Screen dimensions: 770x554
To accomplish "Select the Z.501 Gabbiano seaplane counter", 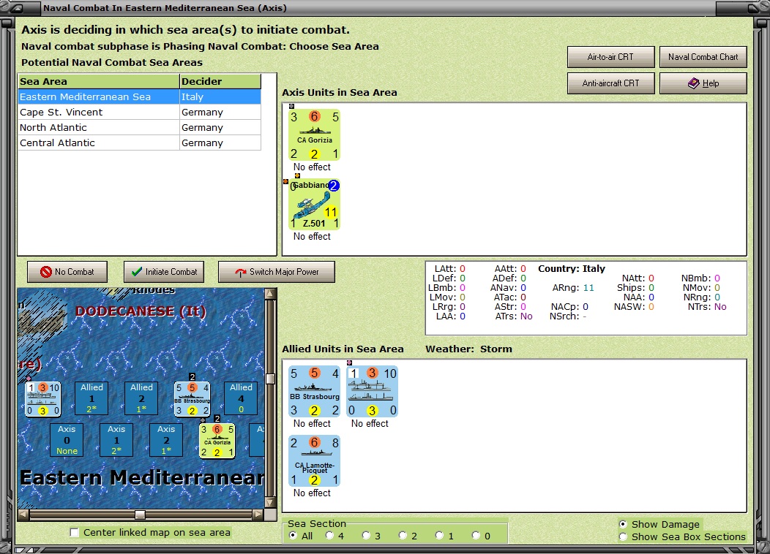I will pos(314,204).
